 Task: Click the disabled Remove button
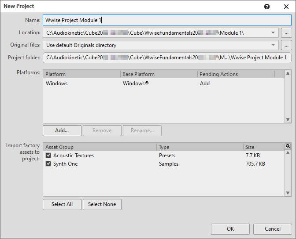(102, 130)
